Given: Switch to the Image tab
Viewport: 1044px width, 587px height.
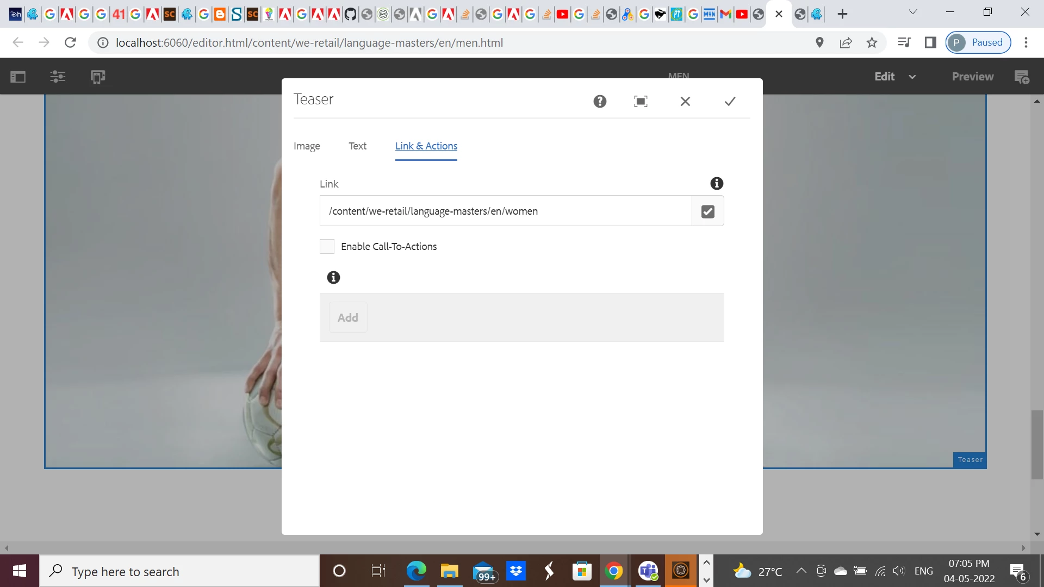Looking at the screenshot, I should pos(307,146).
